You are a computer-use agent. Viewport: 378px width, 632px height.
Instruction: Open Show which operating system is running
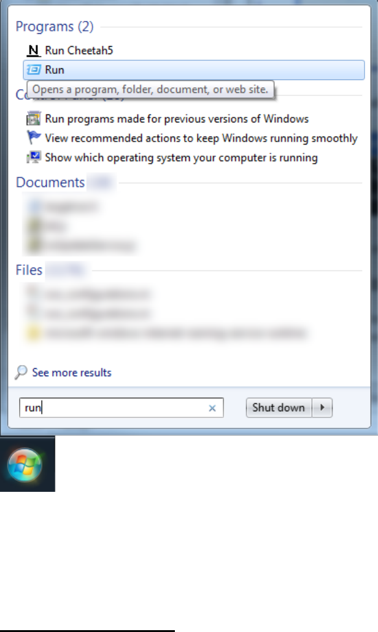[181, 157]
